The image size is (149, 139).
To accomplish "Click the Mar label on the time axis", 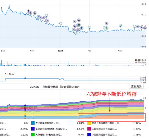I will pyautogui.click(x=89, y=51).
